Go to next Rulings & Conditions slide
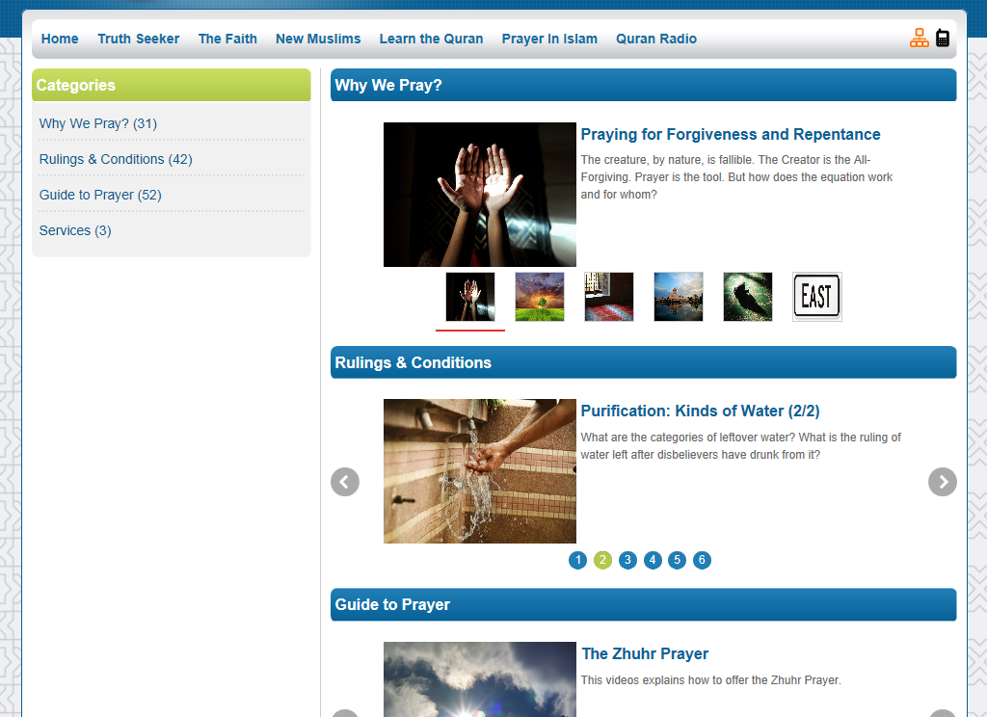This screenshot has width=987, height=717. [943, 482]
